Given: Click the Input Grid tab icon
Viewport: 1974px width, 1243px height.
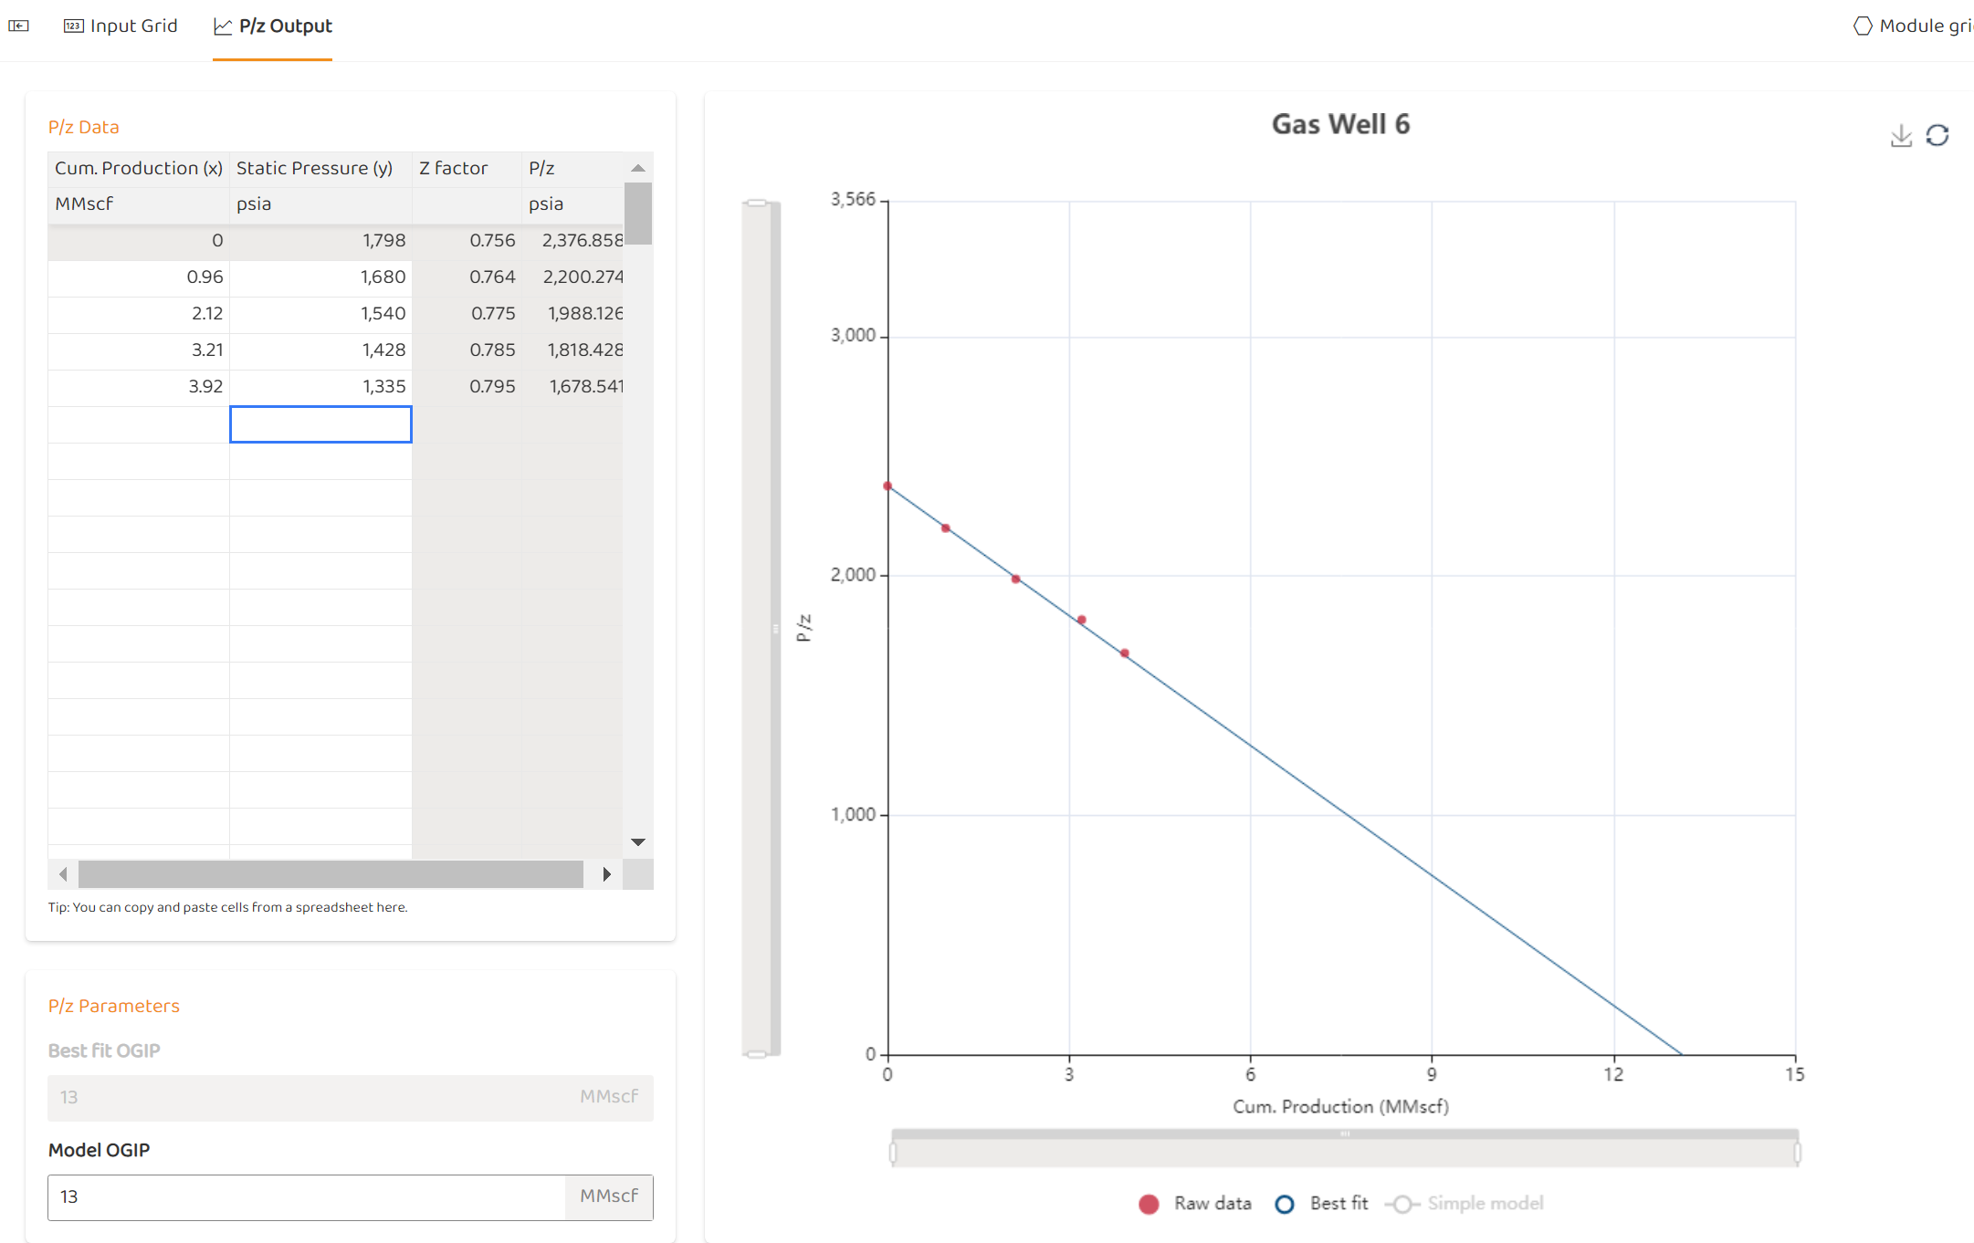Looking at the screenshot, I should pos(73,26).
